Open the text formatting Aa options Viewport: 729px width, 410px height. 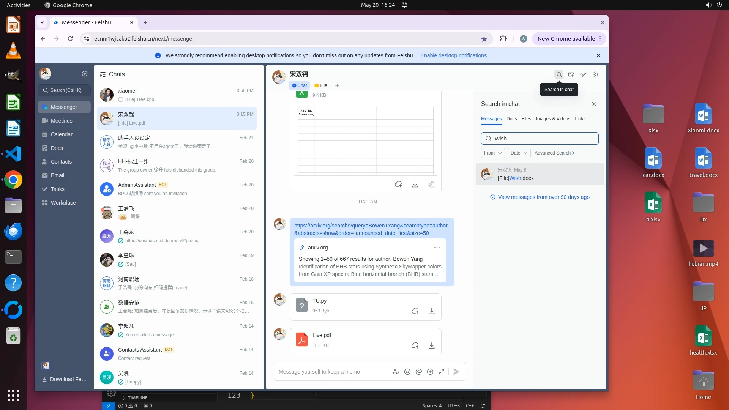click(396, 372)
